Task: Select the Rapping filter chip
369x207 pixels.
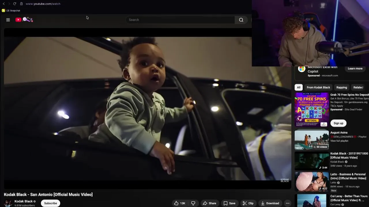Action: click(342, 87)
